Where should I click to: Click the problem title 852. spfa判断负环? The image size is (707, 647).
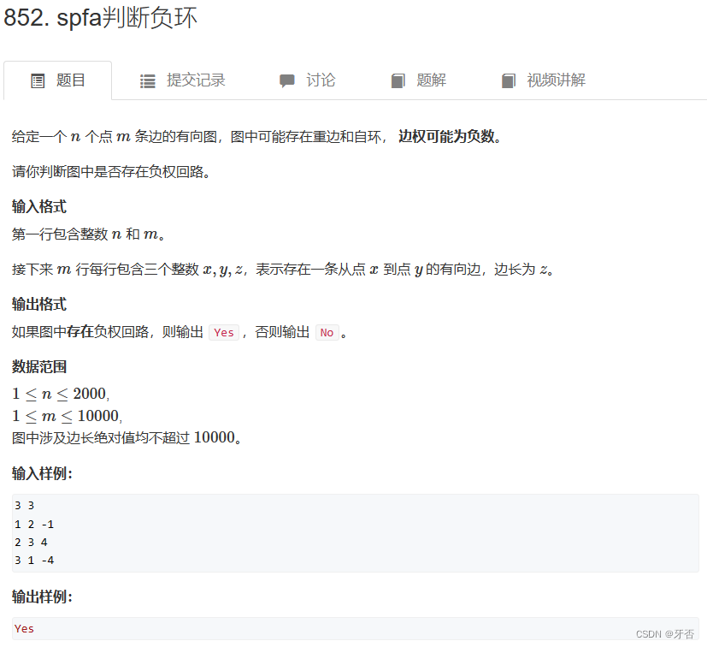coord(102,17)
